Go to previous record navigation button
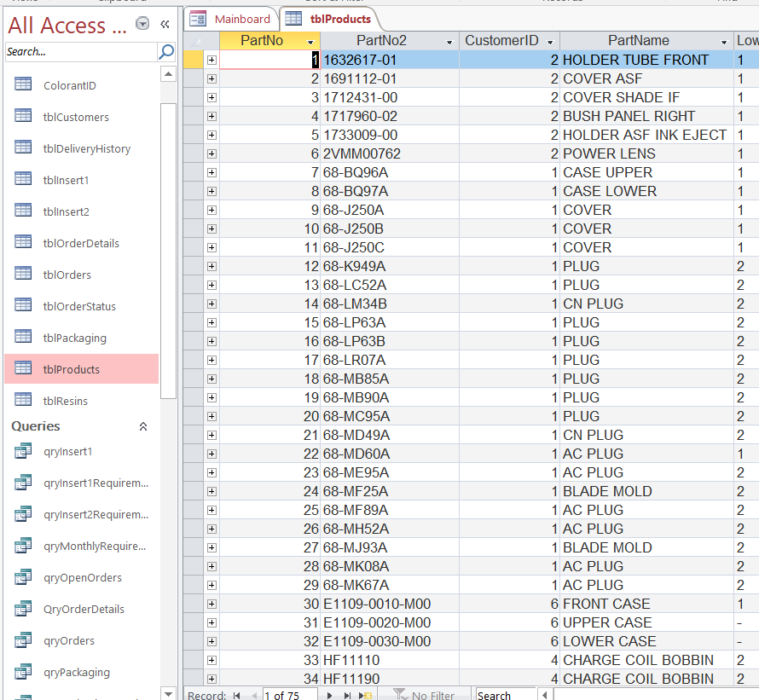Viewport: 759px width, 700px height. tap(254, 695)
